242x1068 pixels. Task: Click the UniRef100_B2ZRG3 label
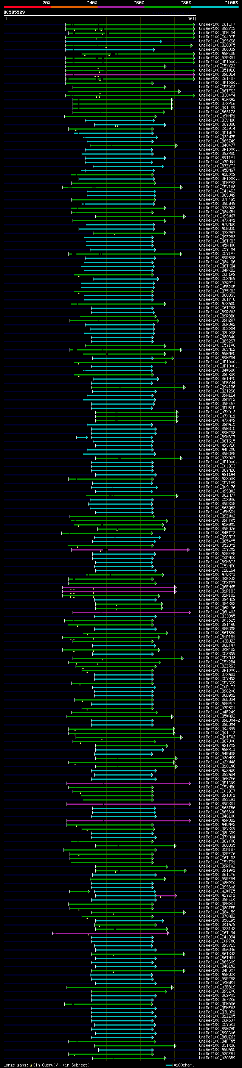pos(217,666)
